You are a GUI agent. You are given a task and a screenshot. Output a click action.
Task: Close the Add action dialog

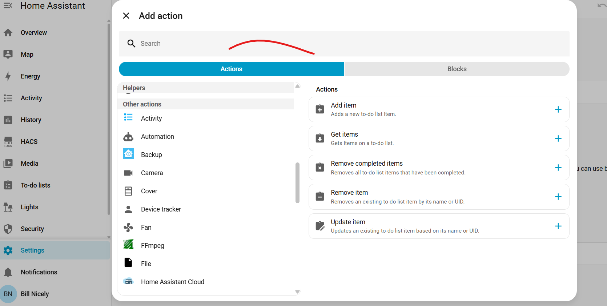(x=126, y=16)
